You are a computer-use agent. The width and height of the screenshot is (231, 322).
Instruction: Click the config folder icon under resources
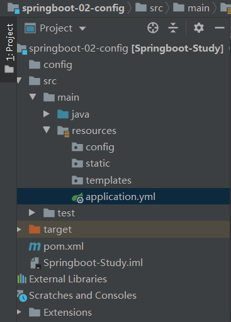77,147
